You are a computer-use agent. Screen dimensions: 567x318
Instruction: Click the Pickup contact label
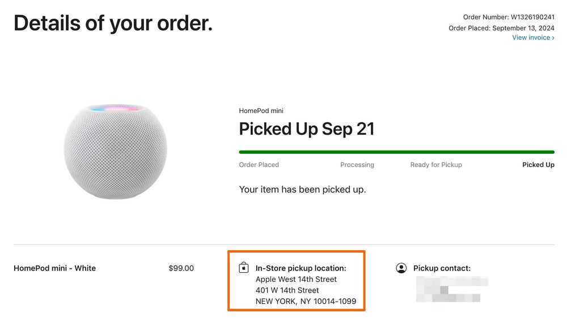pyautogui.click(x=442, y=268)
